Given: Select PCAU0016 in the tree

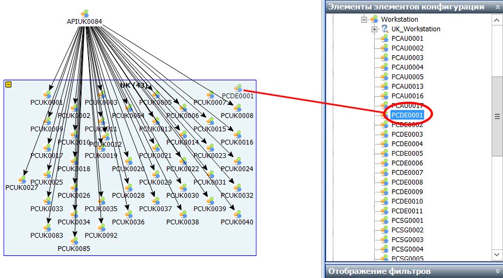Looking at the screenshot, I should (407, 96).
